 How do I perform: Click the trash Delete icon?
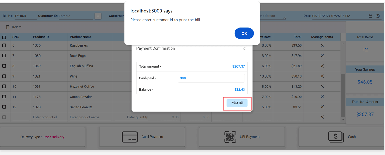tap(8, 27)
